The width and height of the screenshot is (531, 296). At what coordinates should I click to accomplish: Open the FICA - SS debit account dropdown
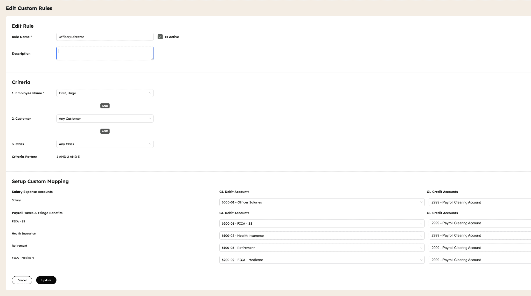click(322, 223)
